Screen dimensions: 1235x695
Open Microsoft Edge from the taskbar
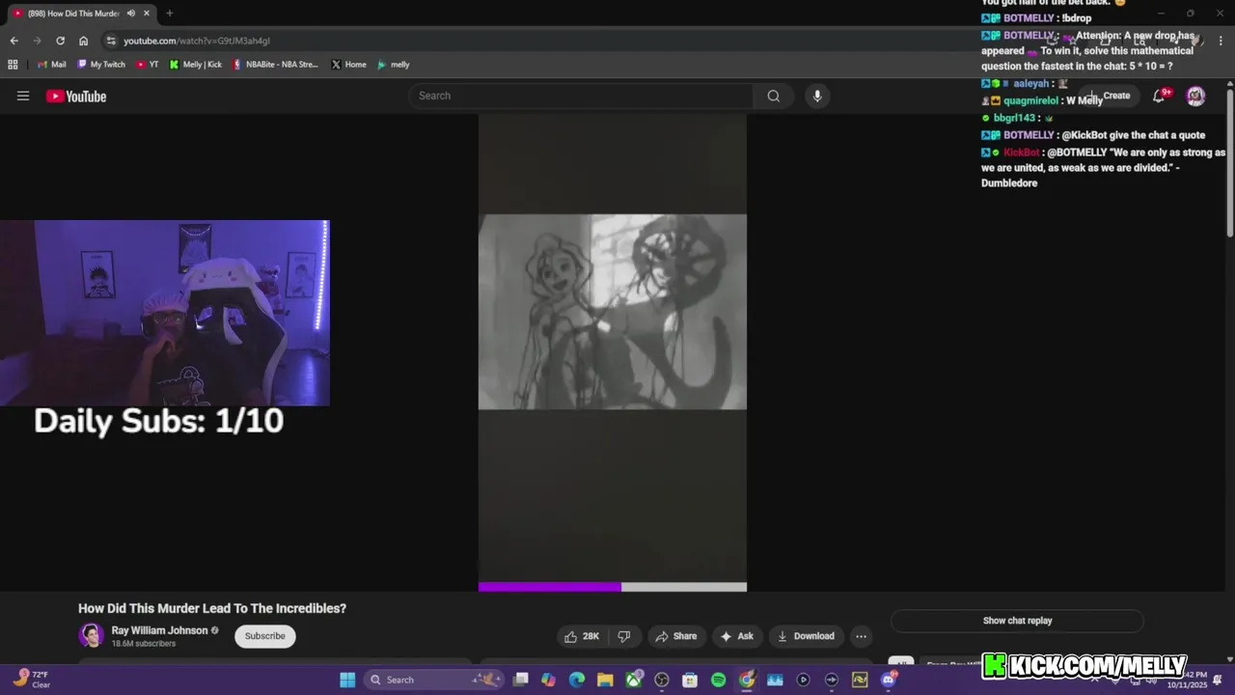click(x=577, y=680)
